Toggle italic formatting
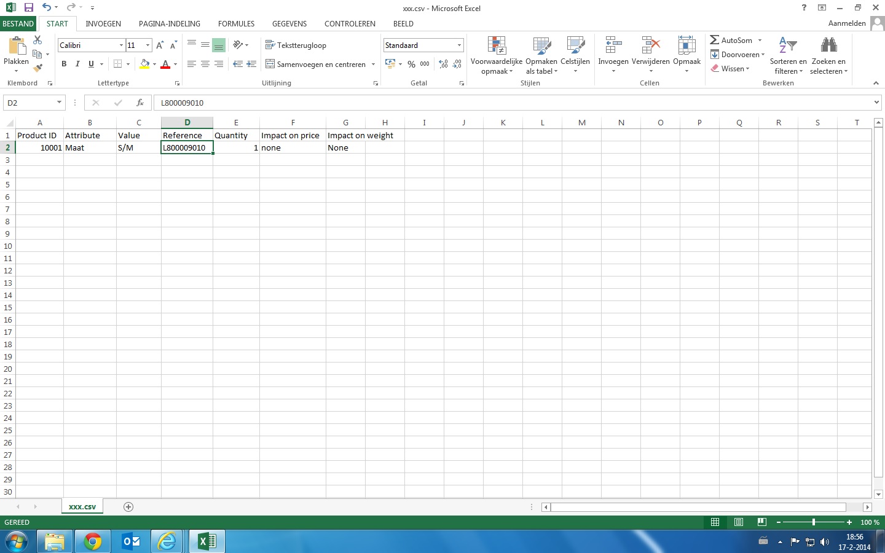Viewport: 885px width, 553px height. (77, 64)
